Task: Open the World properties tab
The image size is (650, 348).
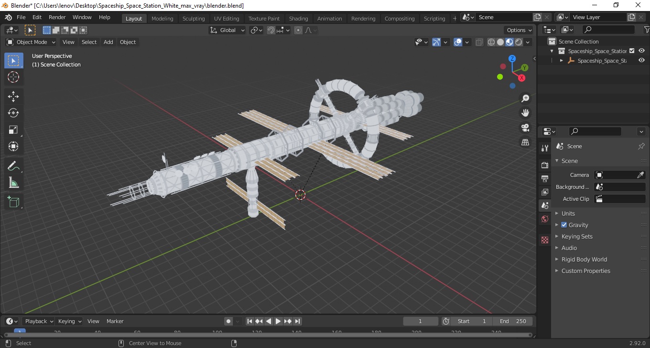Action: (x=545, y=219)
